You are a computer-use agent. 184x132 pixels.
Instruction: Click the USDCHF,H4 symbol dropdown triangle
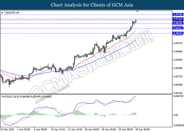click(2, 13)
